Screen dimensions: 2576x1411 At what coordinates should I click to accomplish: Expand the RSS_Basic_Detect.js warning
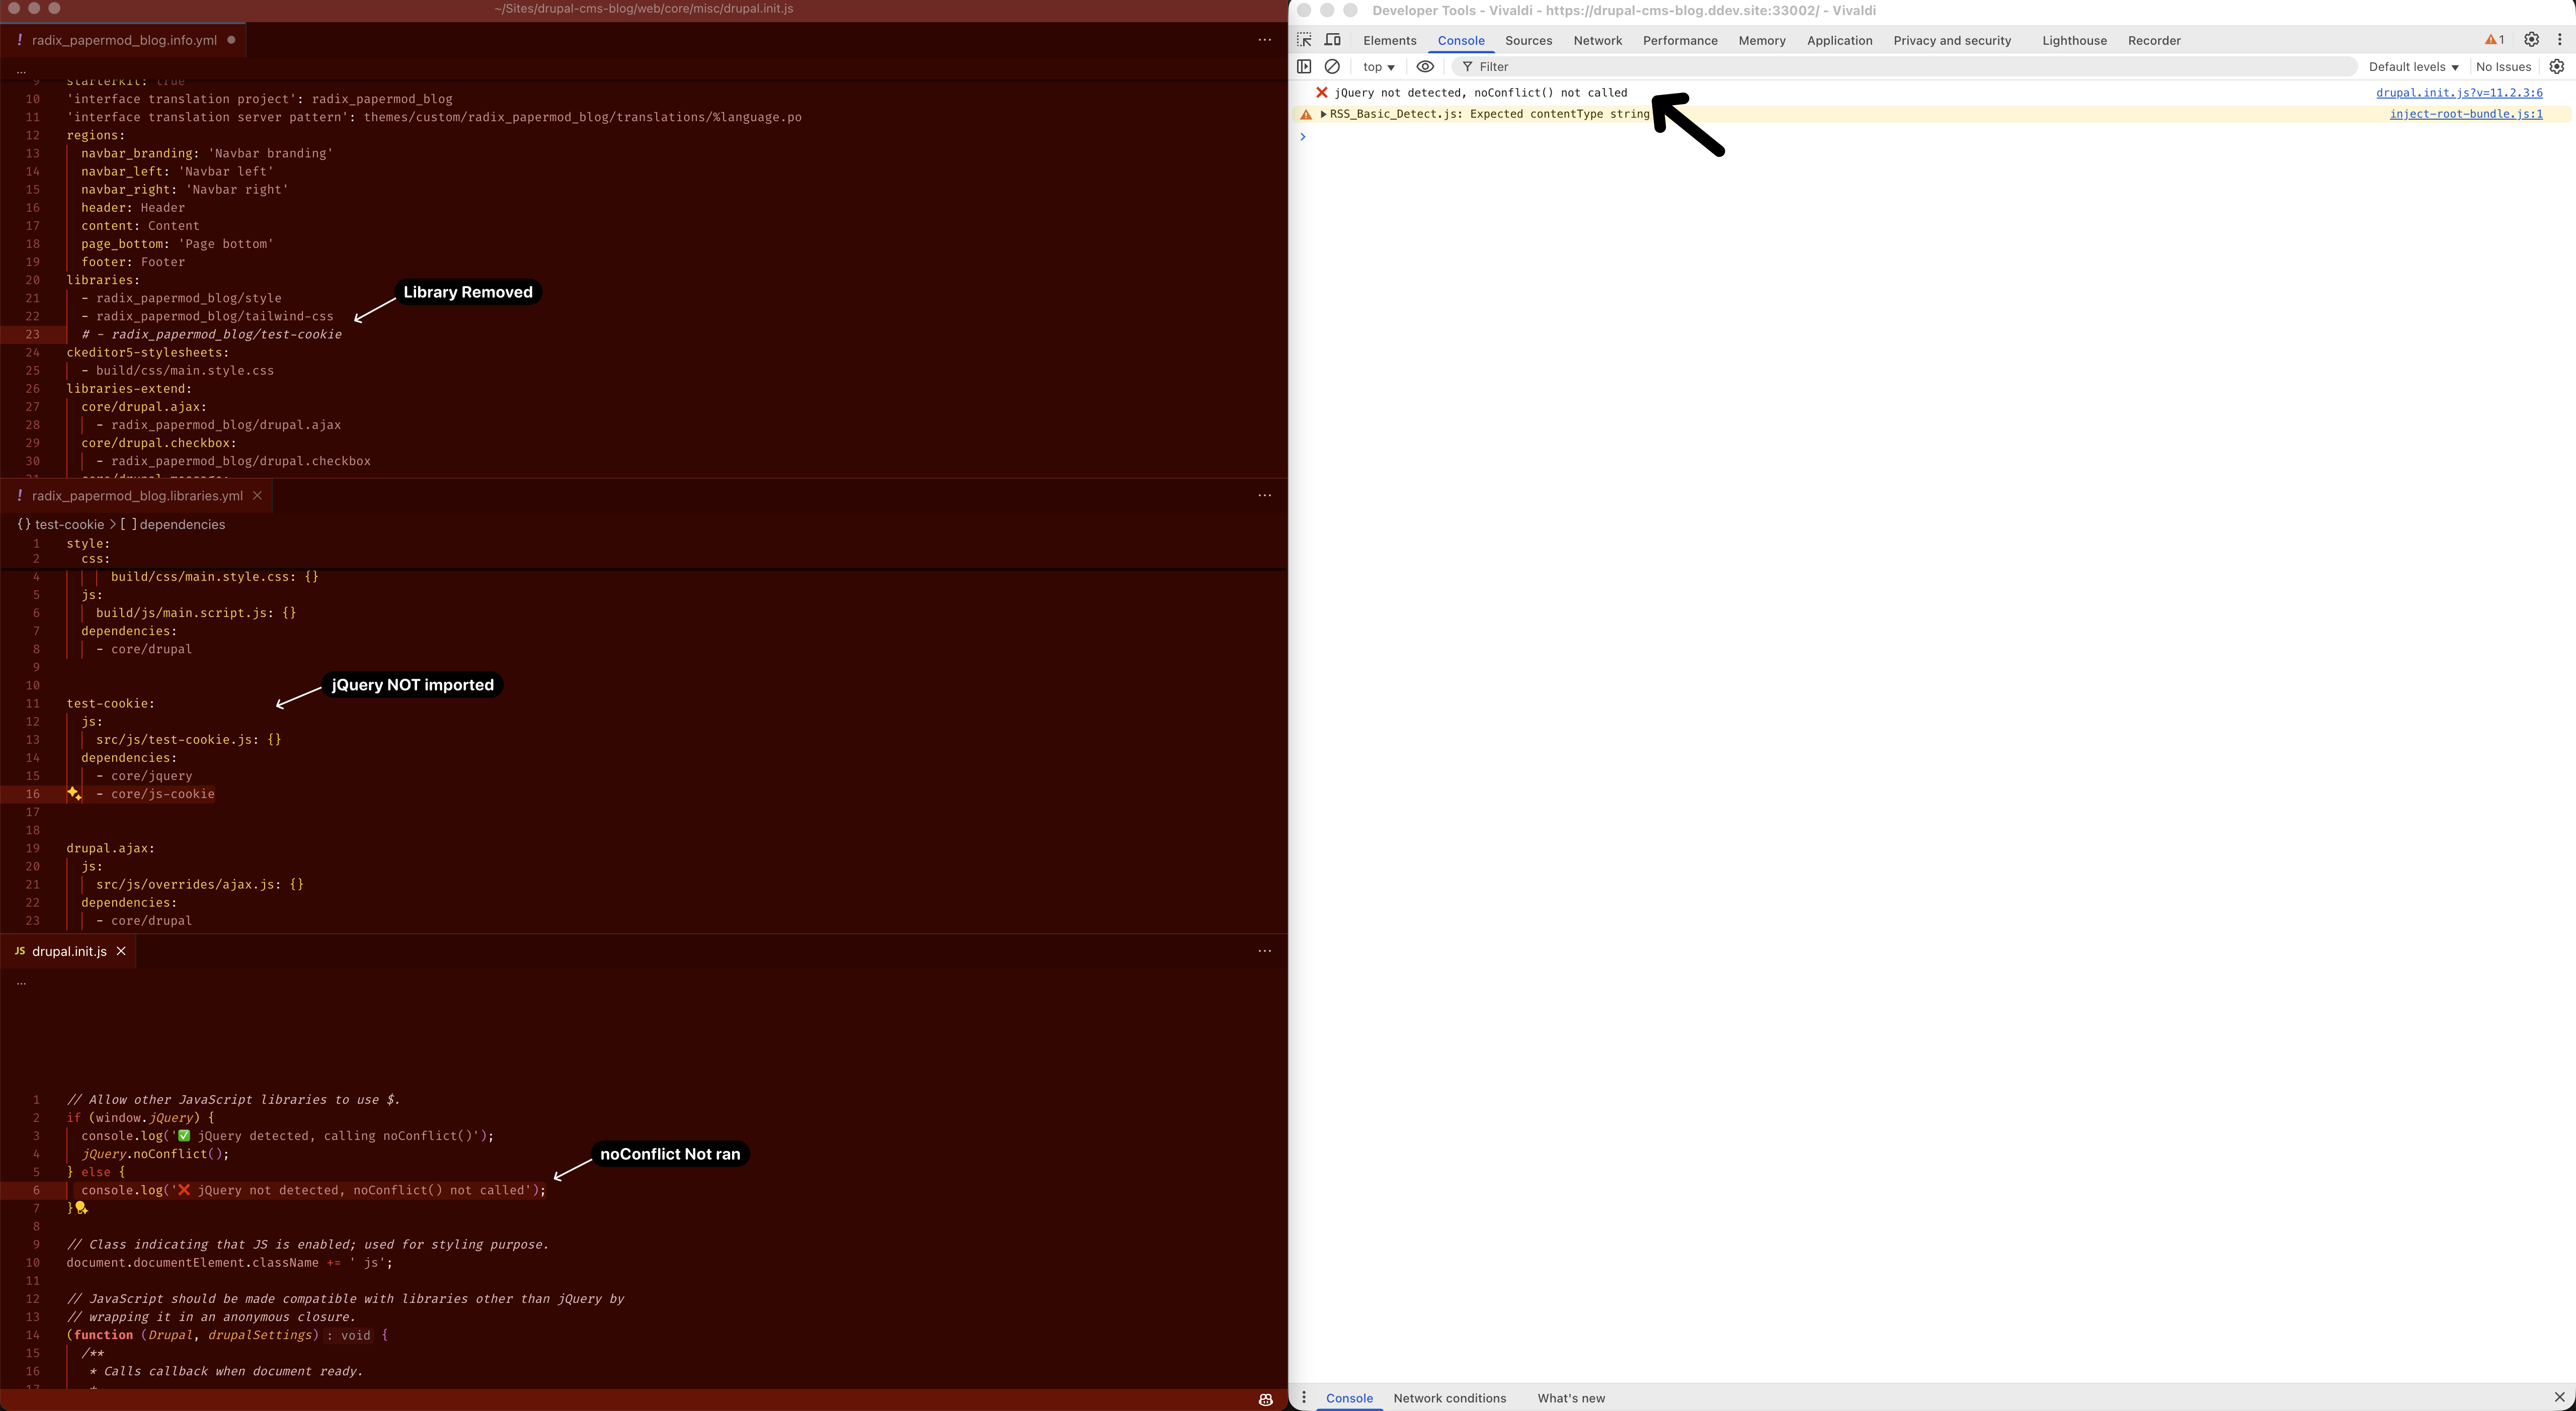[x=1323, y=114]
